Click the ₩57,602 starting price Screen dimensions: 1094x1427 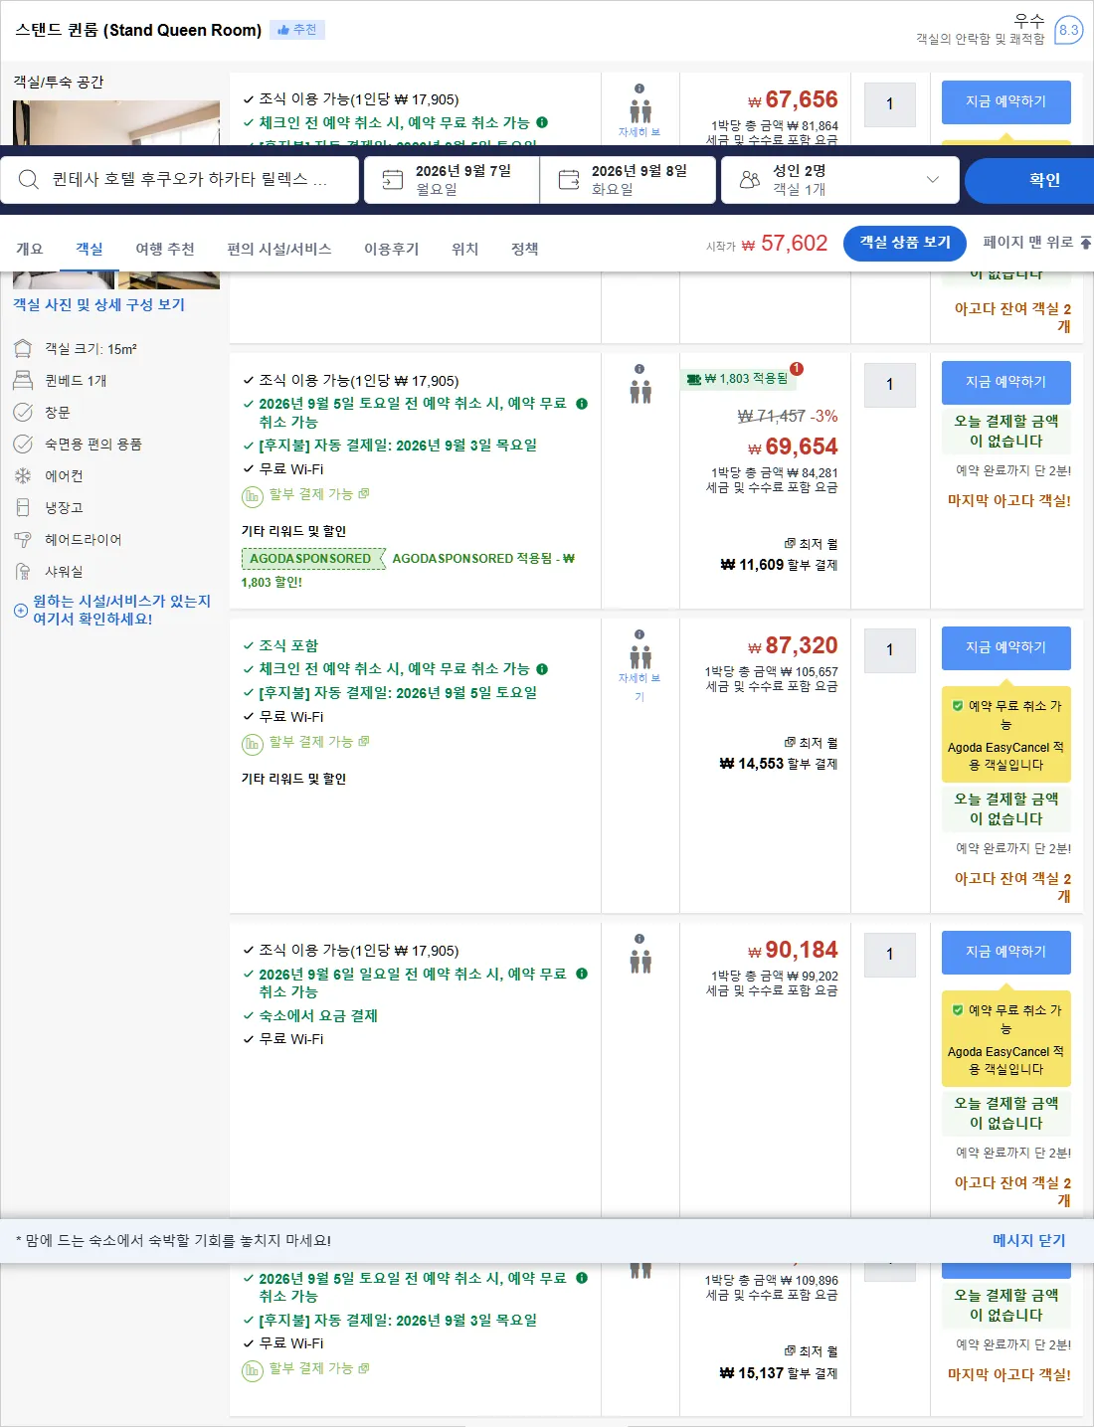[x=784, y=244]
